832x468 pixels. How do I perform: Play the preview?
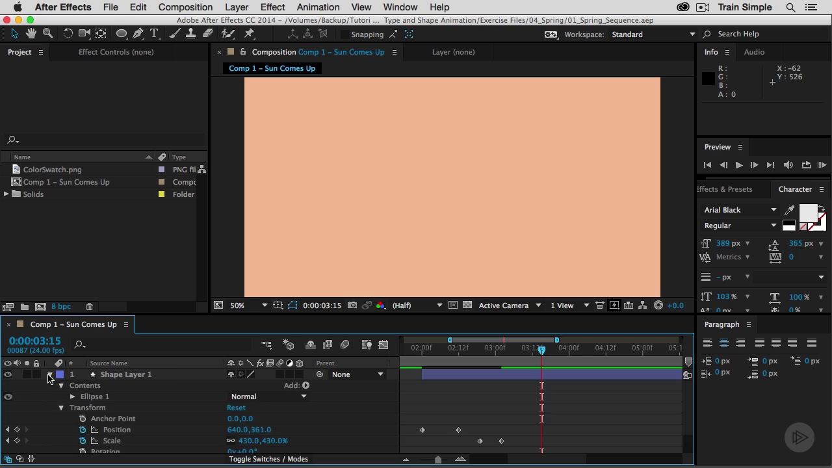click(x=739, y=165)
